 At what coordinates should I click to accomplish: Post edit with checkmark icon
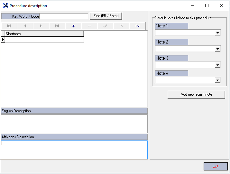pos(106,26)
